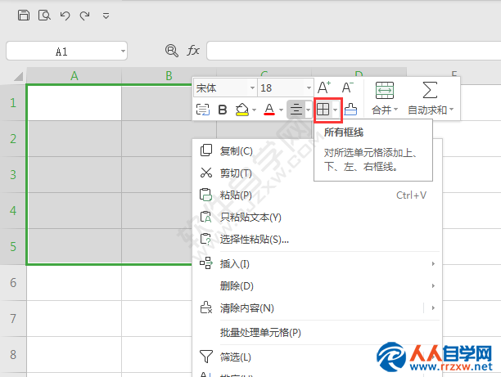Click the all borders (所有框线) icon

[x=323, y=110]
